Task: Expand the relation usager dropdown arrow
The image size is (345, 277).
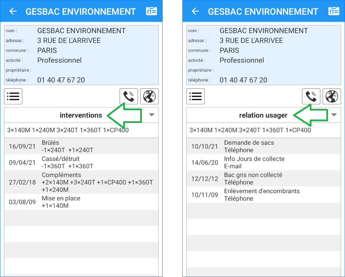Action: click(x=334, y=115)
